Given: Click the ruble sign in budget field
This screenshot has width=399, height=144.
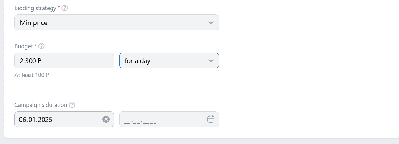Looking at the screenshot, I should tap(40, 61).
